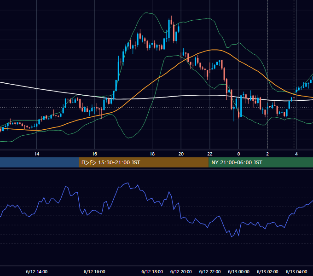Click the orange moving average peak near 22:00
The image size is (313, 276).
click(214, 50)
